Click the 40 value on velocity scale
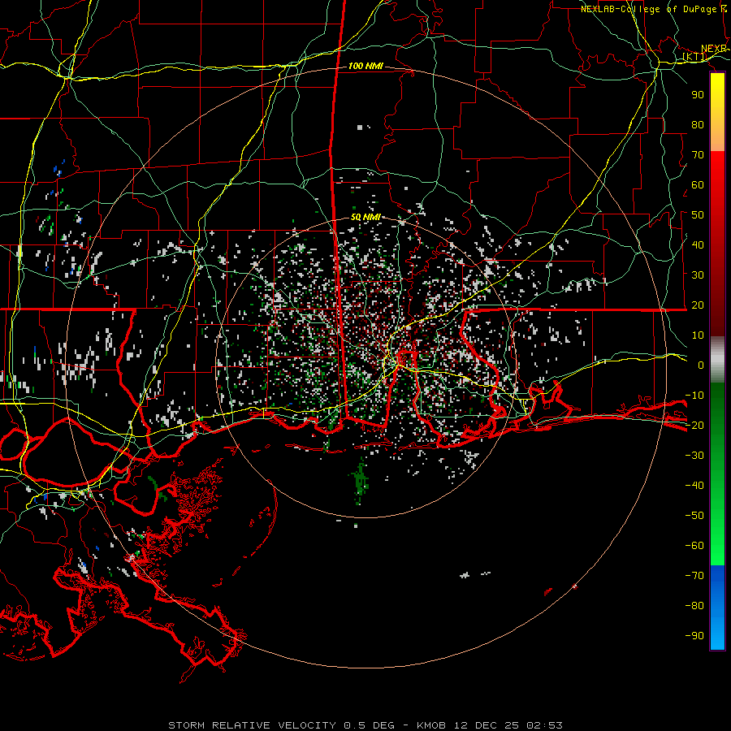 (698, 244)
